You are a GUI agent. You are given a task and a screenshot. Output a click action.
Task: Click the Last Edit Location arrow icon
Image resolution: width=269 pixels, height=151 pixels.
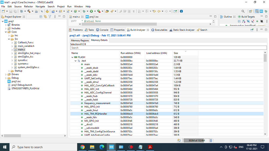pos(154,11)
